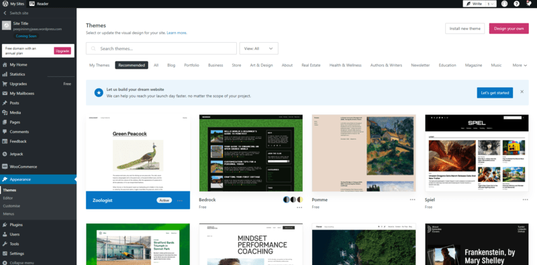Open the Spiel theme thumbnail
This screenshot has width=537, height=265.
pos(477,153)
